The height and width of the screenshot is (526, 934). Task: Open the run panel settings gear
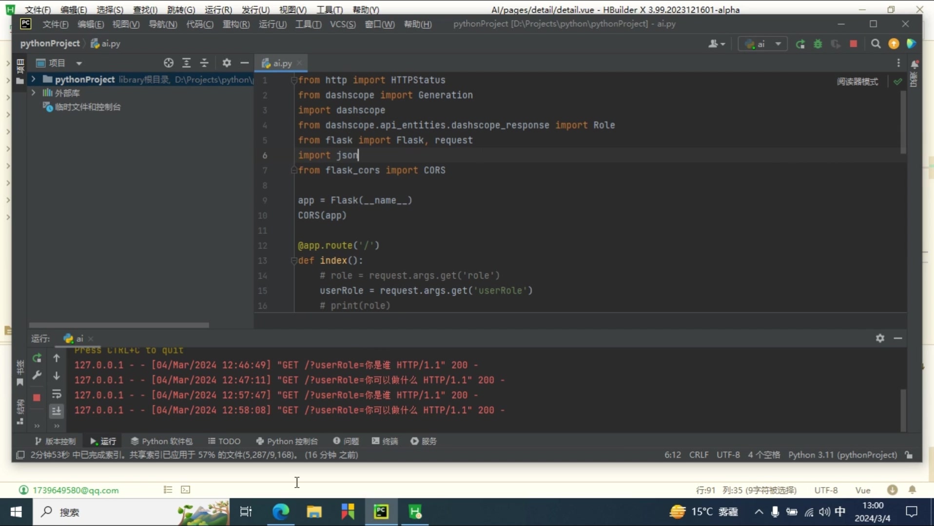[x=880, y=338]
